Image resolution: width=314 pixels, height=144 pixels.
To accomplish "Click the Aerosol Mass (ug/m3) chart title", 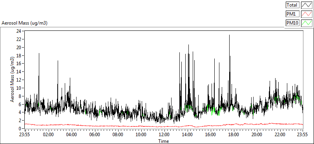I will [24, 23].
